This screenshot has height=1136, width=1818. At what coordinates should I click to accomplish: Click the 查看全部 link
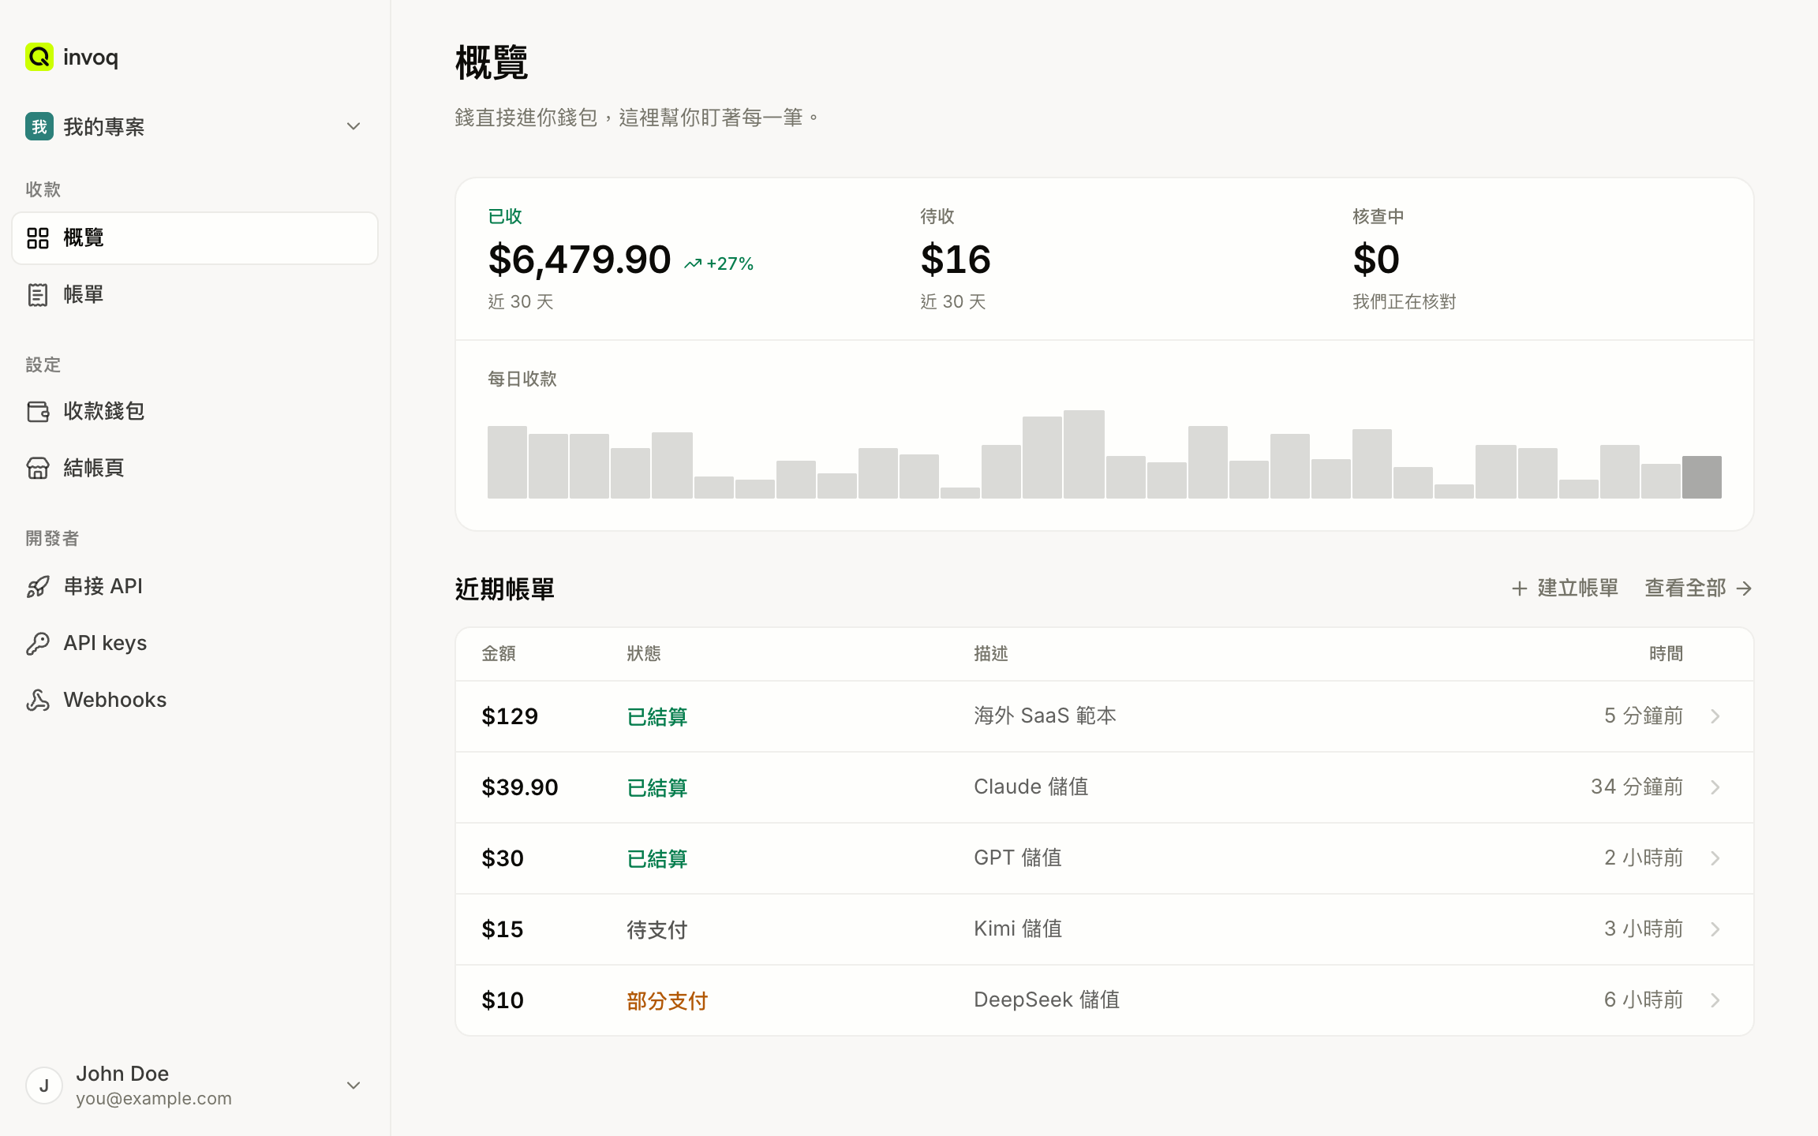(1699, 589)
